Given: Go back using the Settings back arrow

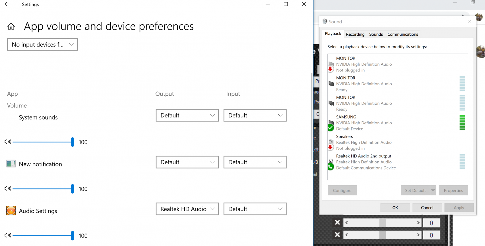Looking at the screenshot, I should pos(7,4).
